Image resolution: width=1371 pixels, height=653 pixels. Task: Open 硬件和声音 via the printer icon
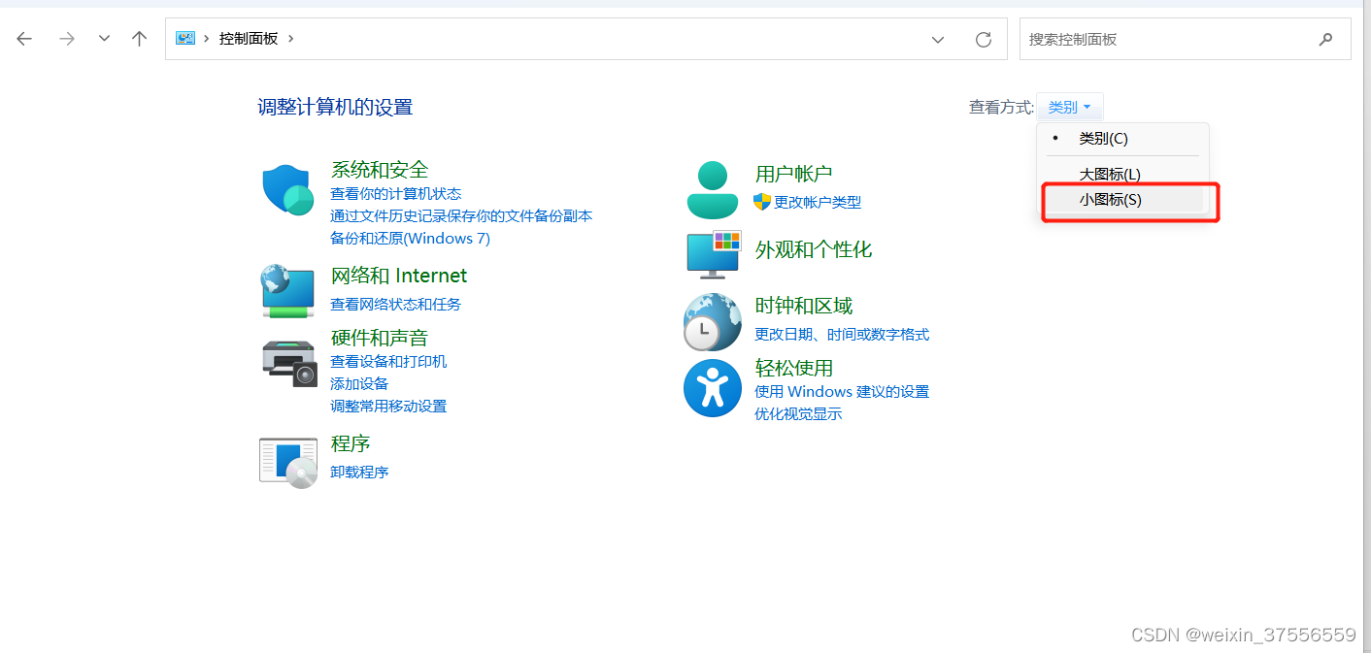tap(287, 361)
